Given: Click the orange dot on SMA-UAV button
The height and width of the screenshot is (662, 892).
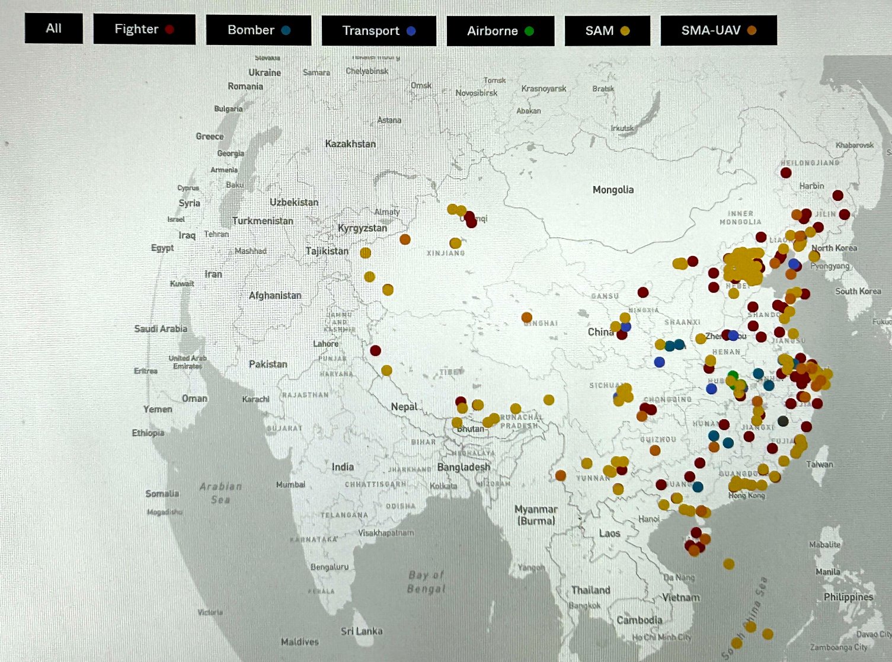Looking at the screenshot, I should [752, 31].
